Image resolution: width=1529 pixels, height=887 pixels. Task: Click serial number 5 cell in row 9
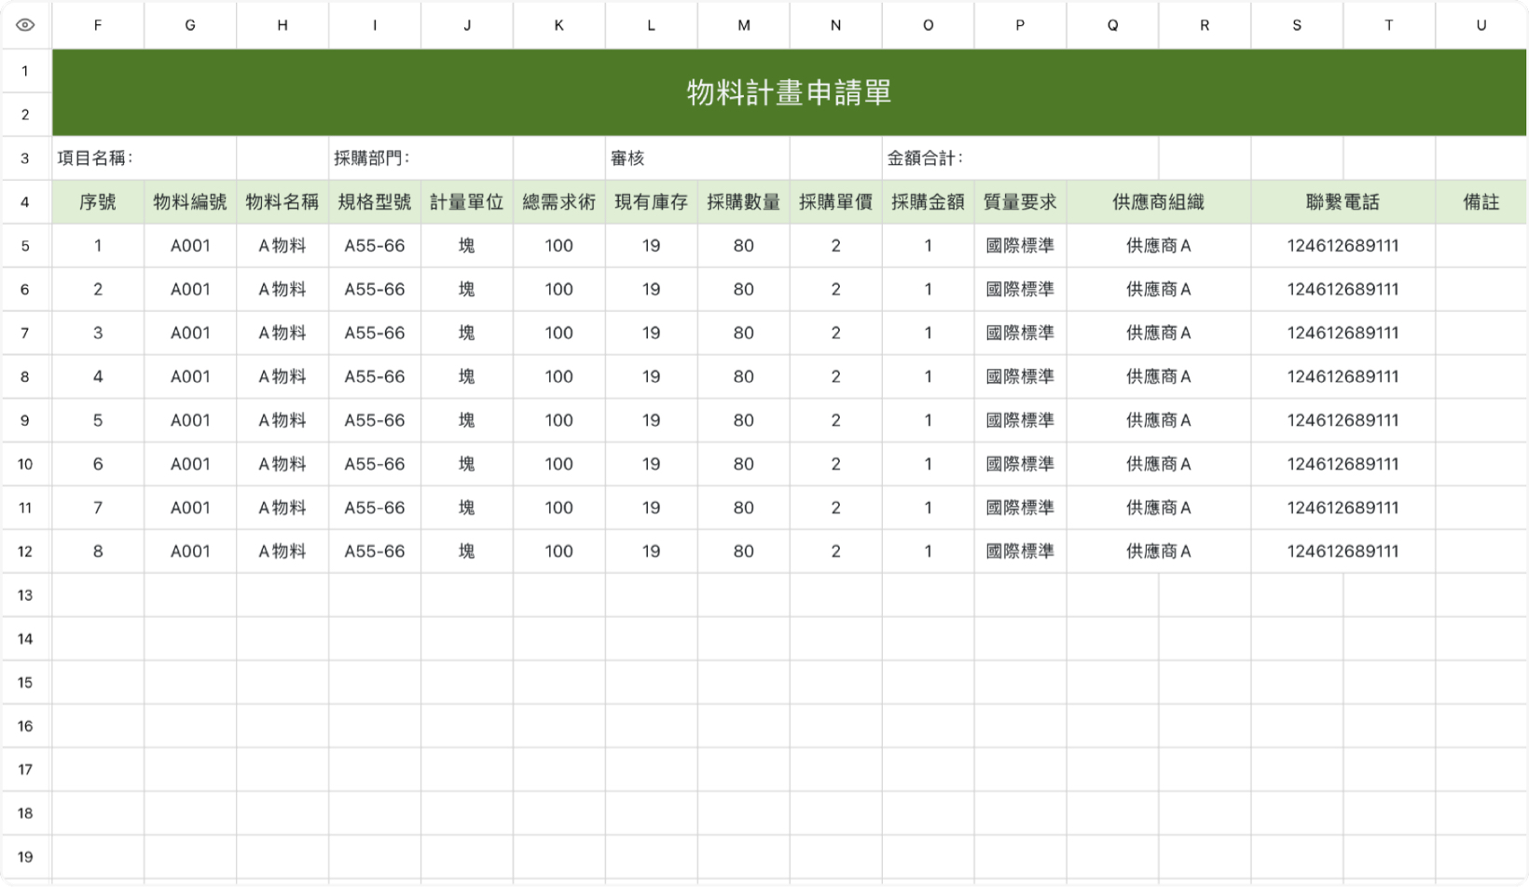[x=98, y=421]
